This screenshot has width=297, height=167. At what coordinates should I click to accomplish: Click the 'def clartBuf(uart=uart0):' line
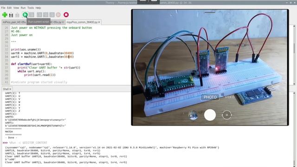[x=32, y=64]
